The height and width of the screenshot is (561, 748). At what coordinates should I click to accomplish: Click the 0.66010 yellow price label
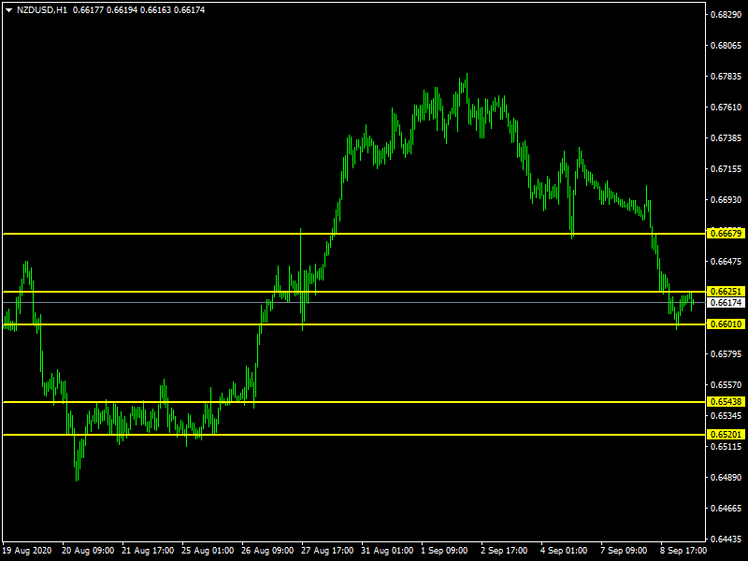pos(726,324)
